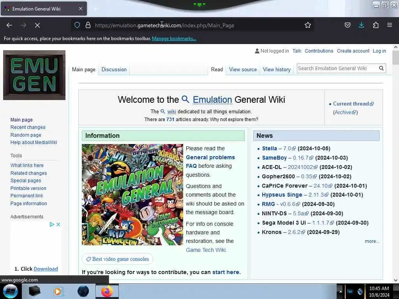Open the start here link
This screenshot has width=399, height=299.
tap(226, 272)
